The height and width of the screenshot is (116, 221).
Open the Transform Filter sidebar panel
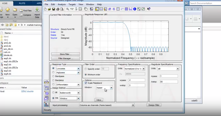[47, 82]
